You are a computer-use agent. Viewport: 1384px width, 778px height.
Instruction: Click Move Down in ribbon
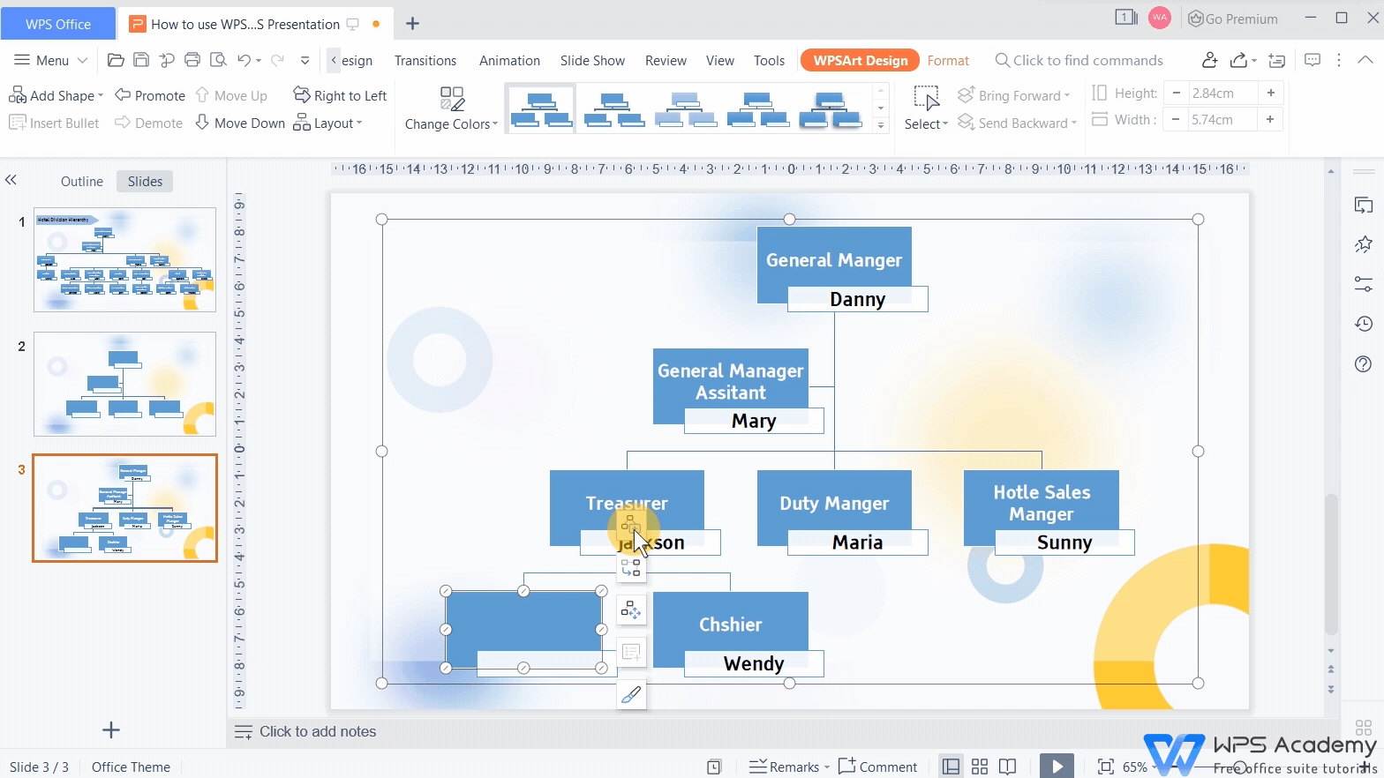(x=239, y=123)
